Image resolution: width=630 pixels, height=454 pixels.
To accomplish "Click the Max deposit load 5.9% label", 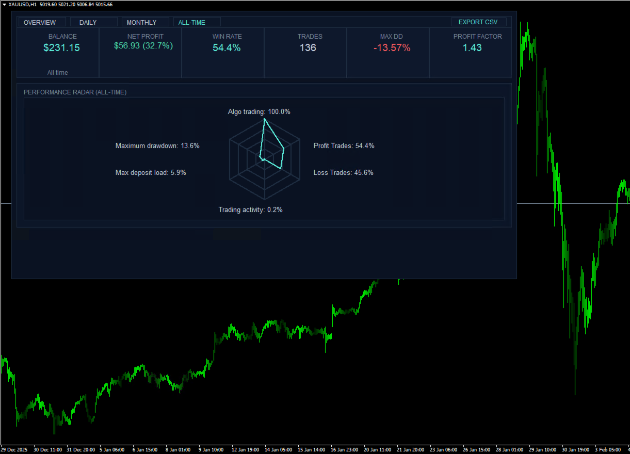I will [151, 173].
